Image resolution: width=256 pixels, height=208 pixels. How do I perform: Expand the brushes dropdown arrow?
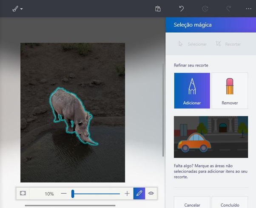[22, 9]
